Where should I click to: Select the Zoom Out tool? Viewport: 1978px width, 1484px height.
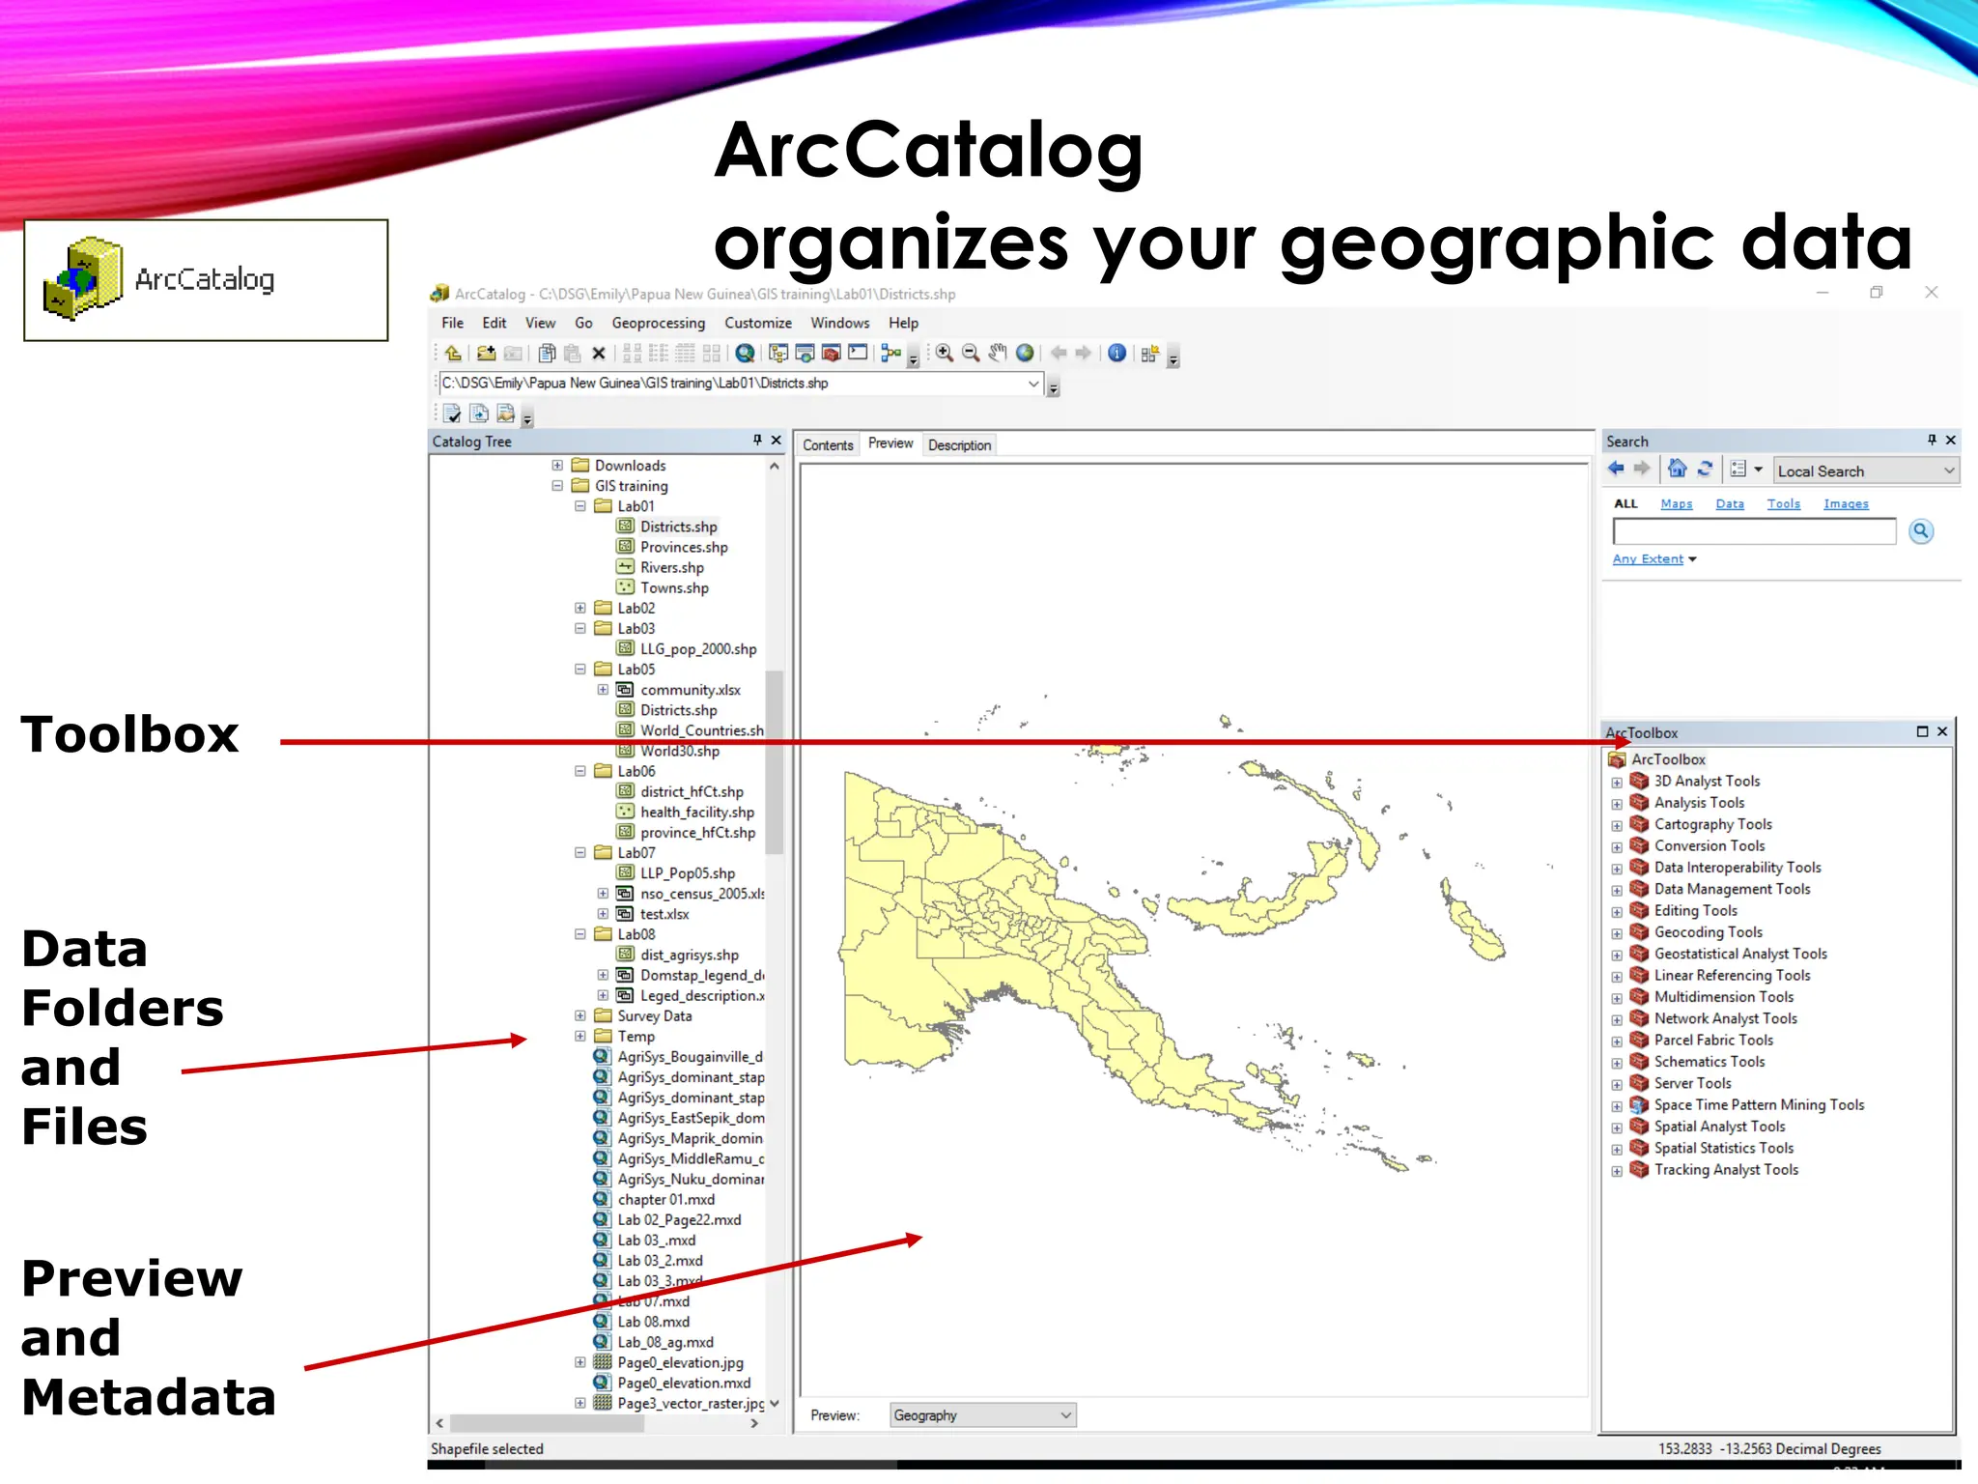coord(972,354)
